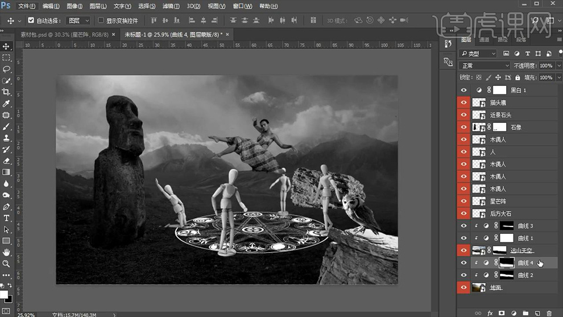Create a new group folder icon
Image resolution: width=563 pixels, height=317 pixels.
[x=525, y=314]
